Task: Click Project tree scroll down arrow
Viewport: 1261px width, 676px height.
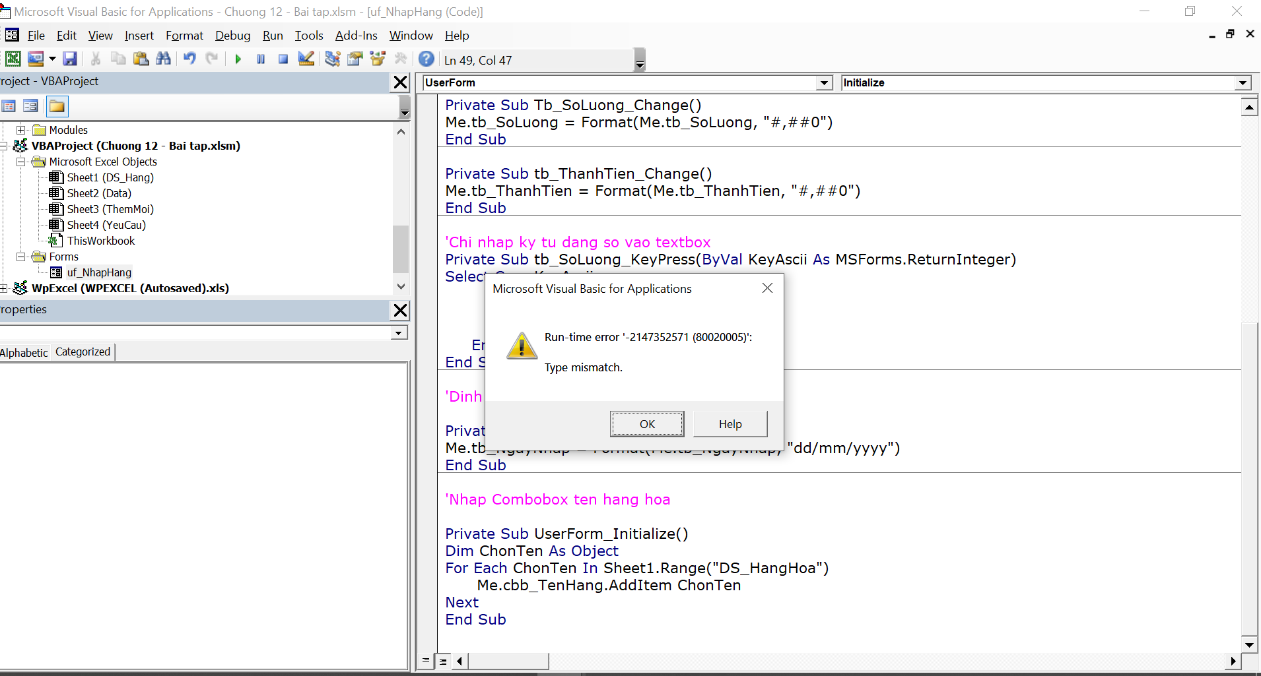Action: coord(401,286)
